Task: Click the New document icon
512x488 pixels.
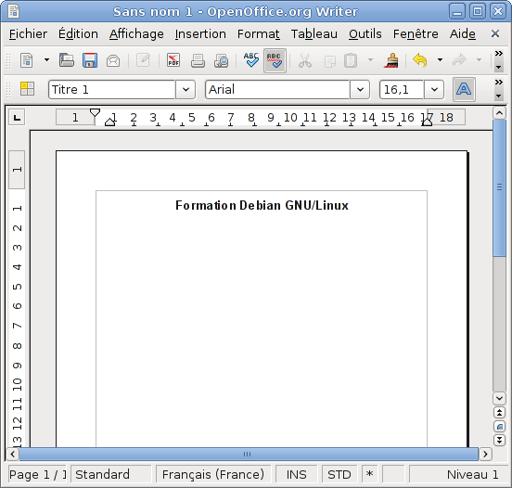Action: click(x=27, y=60)
